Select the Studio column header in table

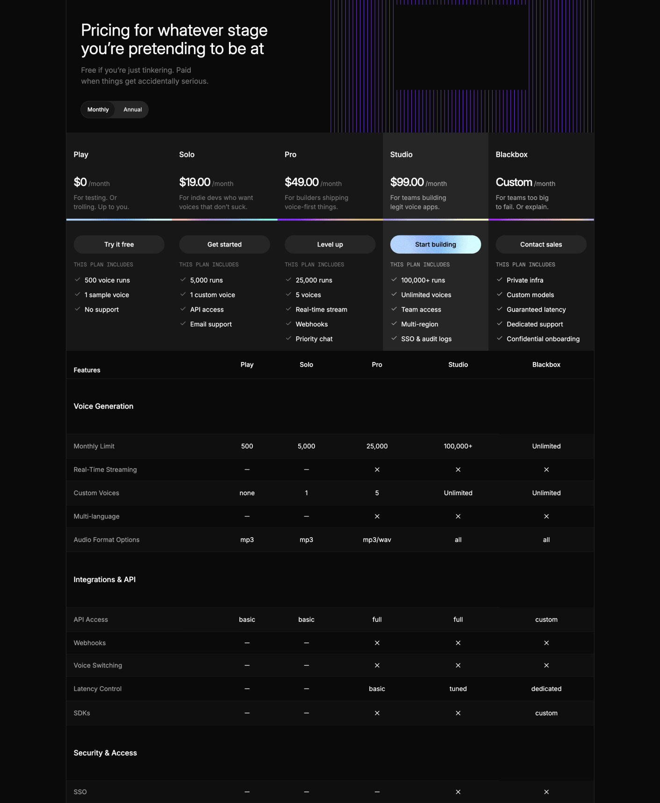point(458,364)
